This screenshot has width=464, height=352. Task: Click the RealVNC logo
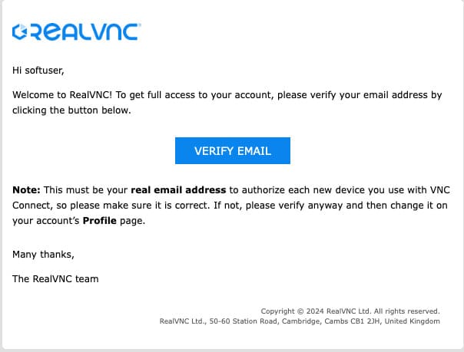coord(76,32)
